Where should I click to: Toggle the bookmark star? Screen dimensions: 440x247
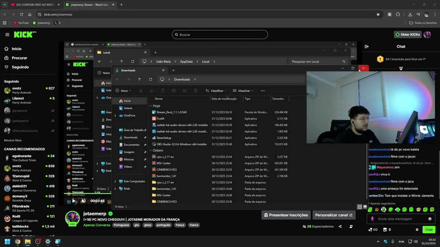[x=378, y=14]
